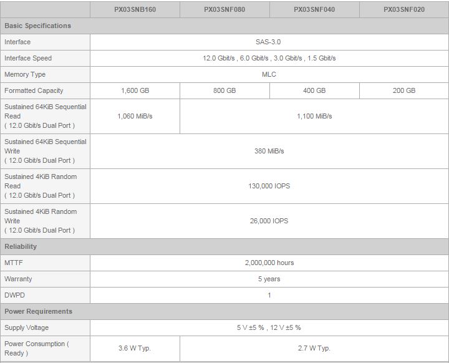This screenshot has height=363, width=449.
Task: Click the Formatted Capacity row label
Action: (x=34, y=90)
